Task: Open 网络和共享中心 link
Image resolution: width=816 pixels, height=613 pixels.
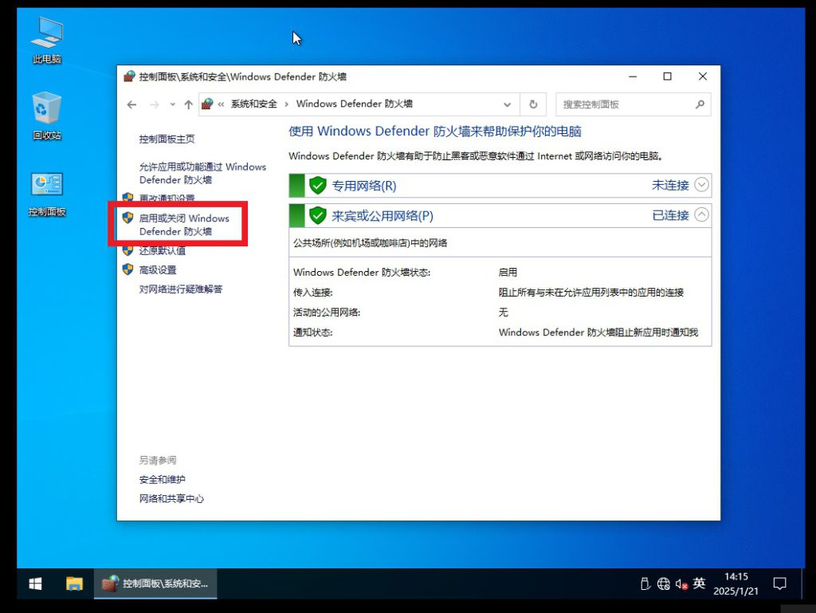Action: click(171, 499)
